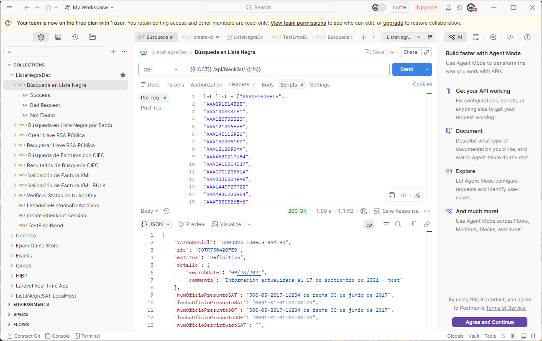Switch to the response Preview tab
Viewport: 542px width, 341px height.
[192, 224]
